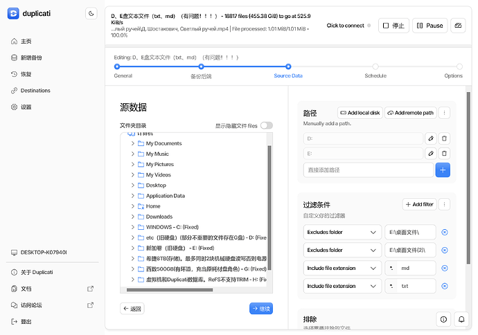Delete the E: path with trash icon

click(444, 154)
